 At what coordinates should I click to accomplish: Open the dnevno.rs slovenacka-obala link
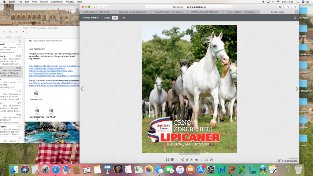tap(51, 71)
